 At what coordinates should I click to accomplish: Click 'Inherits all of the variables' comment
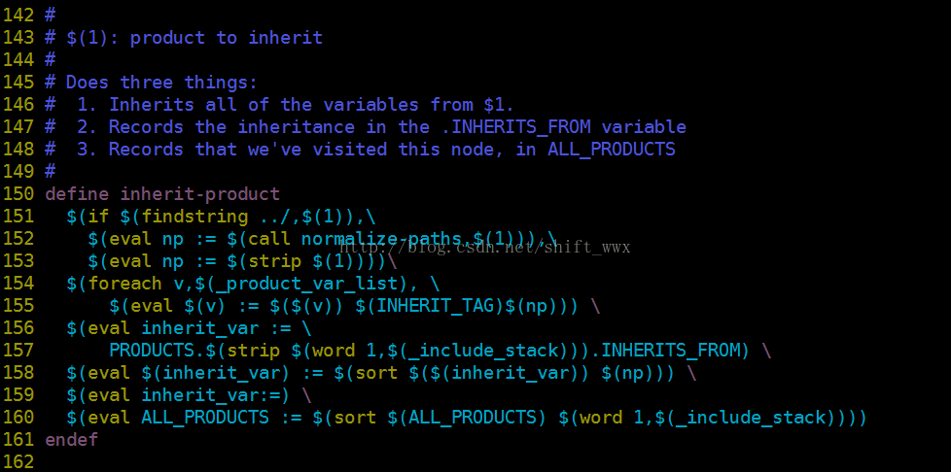point(264,105)
